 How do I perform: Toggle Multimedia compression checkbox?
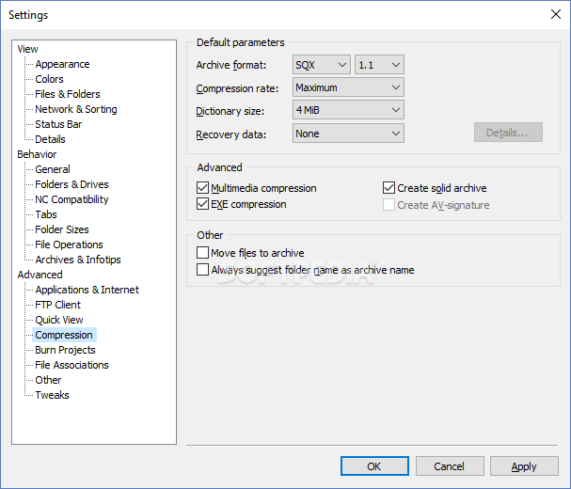tap(202, 188)
